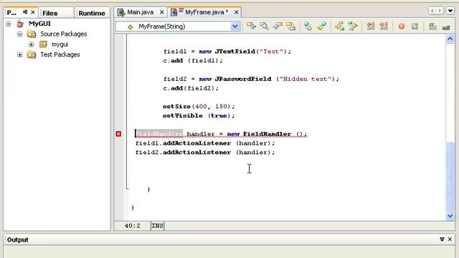Click the Shift Line Right icon
The width and height of the screenshot is (459, 258).
click(x=384, y=27)
